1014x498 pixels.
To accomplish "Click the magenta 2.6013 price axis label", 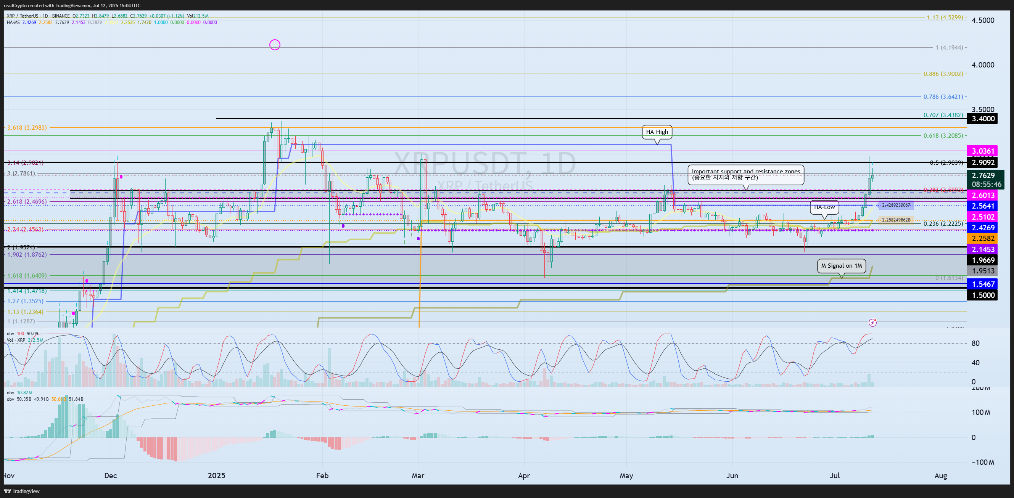I will [x=982, y=195].
